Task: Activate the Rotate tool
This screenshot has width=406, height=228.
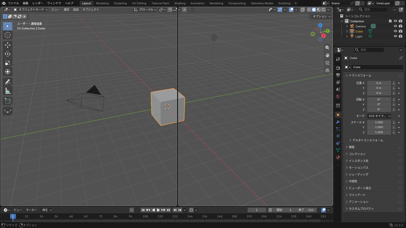Action: point(8,54)
